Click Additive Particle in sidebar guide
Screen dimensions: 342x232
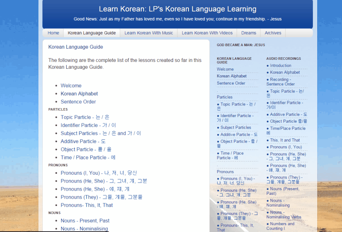237,135
